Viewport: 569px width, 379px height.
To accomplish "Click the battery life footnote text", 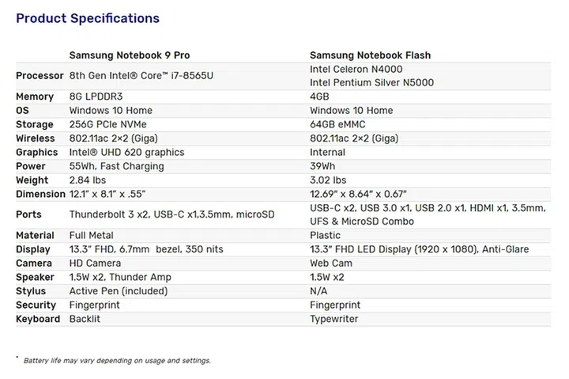I will tap(117, 361).
